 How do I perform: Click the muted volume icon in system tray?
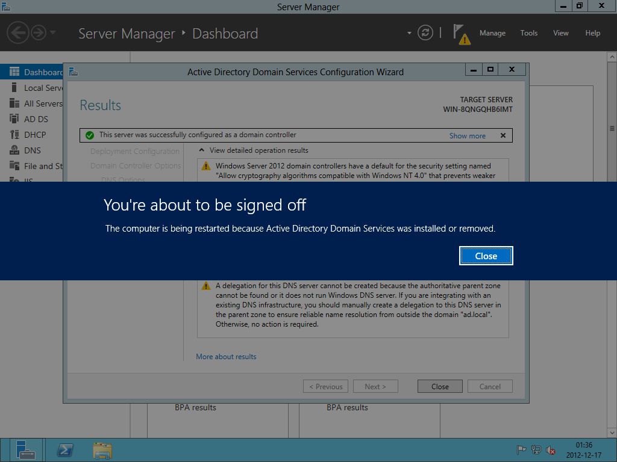tap(551, 450)
